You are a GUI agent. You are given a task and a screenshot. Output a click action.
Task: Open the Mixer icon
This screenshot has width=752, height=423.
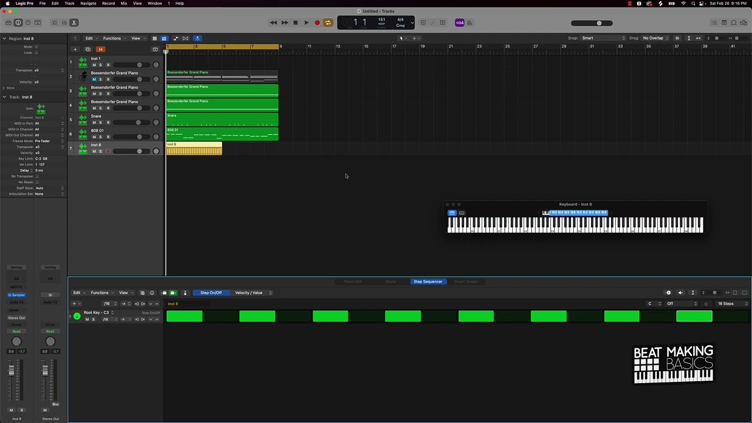tap(64, 23)
